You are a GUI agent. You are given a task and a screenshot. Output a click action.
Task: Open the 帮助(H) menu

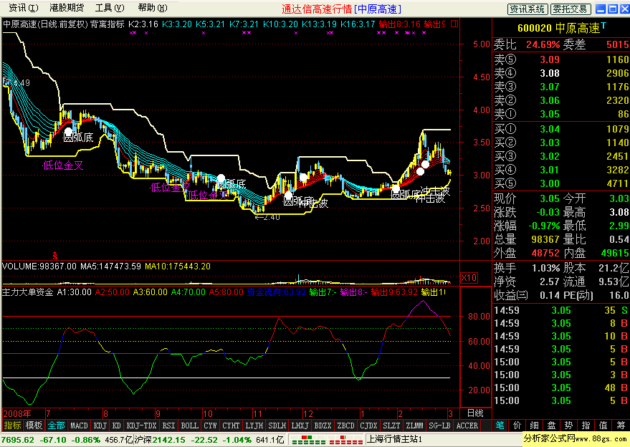click(152, 8)
